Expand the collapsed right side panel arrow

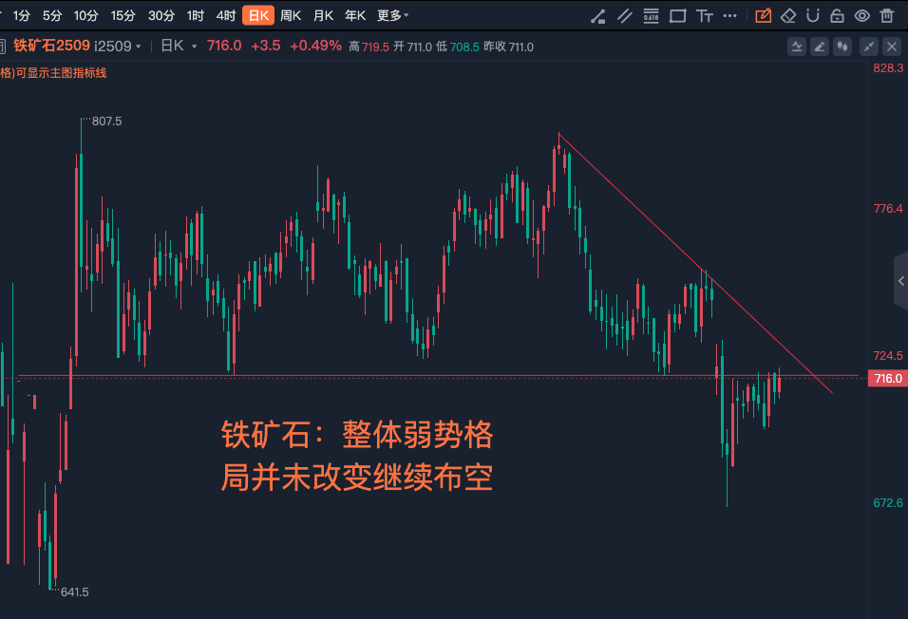(x=901, y=281)
